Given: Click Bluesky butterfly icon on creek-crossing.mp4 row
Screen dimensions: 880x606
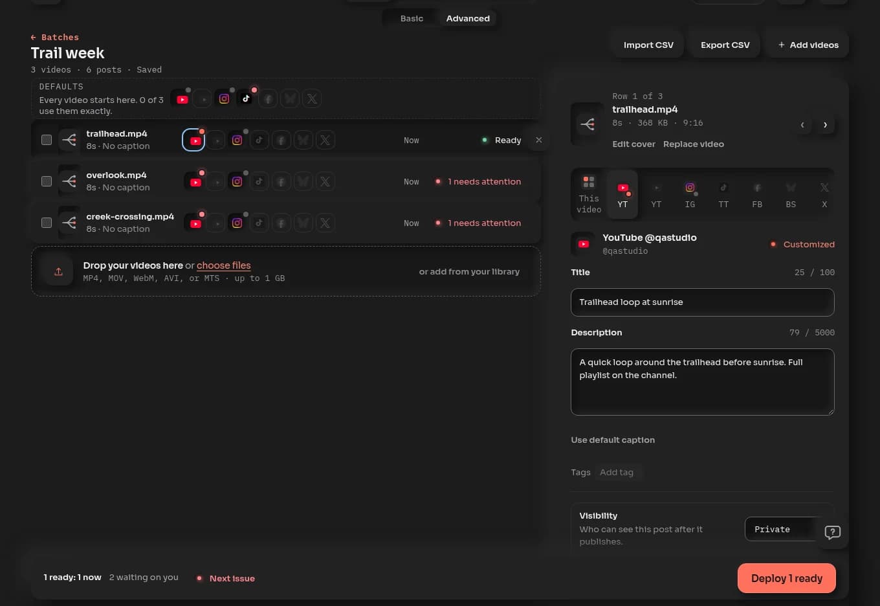Looking at the screenshot, I should [303, 223].
